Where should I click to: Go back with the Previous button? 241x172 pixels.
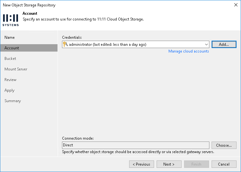click(141, 164)
